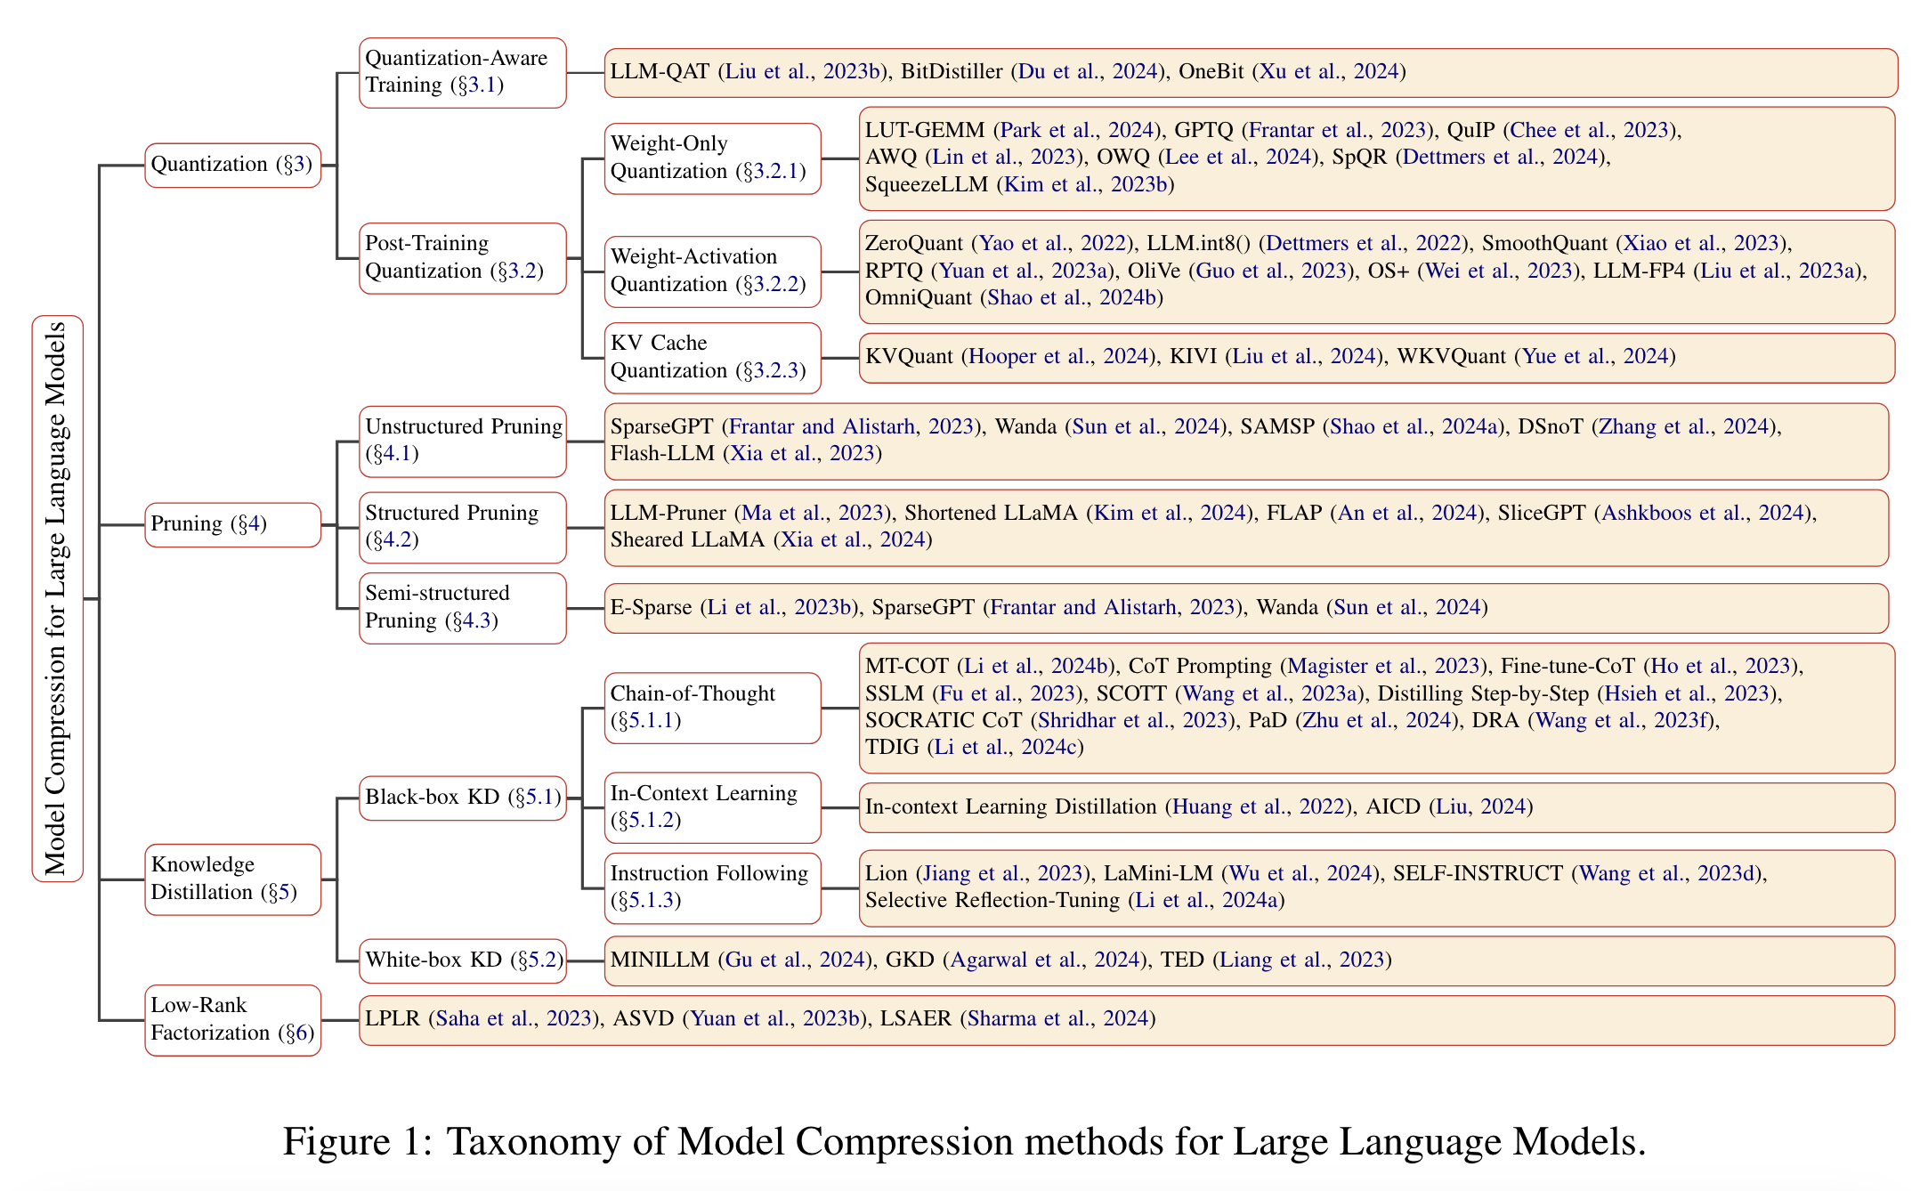Select the Low-Rank Factorization §6 node
Image resolution: width=1928 pixels, height=1191 pixels.
tap(232, 1019)
